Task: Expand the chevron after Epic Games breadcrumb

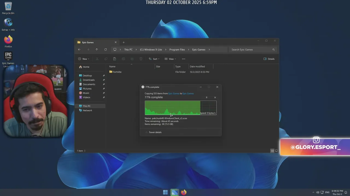Action: [209, 50]
